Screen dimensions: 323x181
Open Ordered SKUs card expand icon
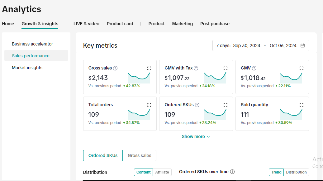(x=226, y=105)
